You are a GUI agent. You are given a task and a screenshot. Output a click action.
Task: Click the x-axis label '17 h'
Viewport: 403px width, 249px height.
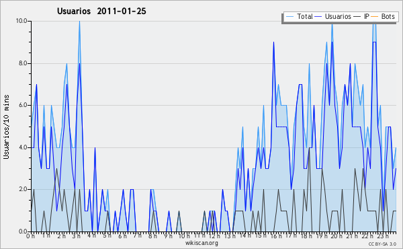[291, 236]
